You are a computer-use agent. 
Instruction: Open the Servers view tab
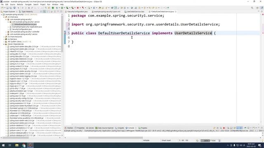tap(90, 128)
